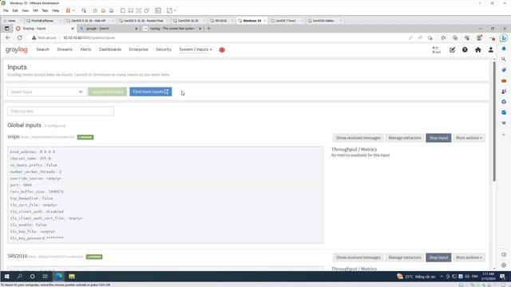
Task: Open the VMware File menu
Action: click(6, 10)
